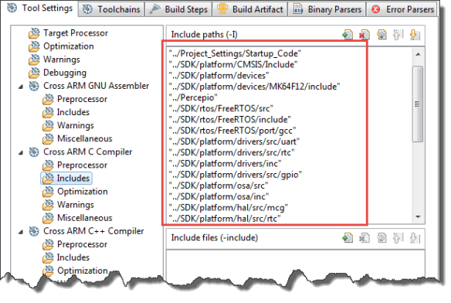Open C Compiler Optimization settings

75,192
